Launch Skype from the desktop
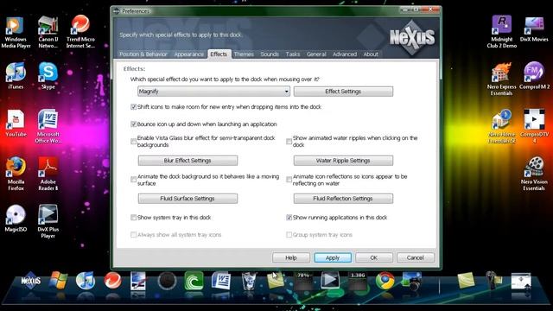The image size is (553, 311). click(x=48, y=76)
